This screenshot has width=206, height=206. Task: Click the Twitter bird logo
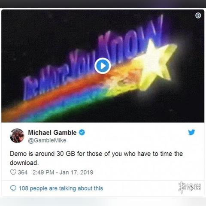coord(191,132)
